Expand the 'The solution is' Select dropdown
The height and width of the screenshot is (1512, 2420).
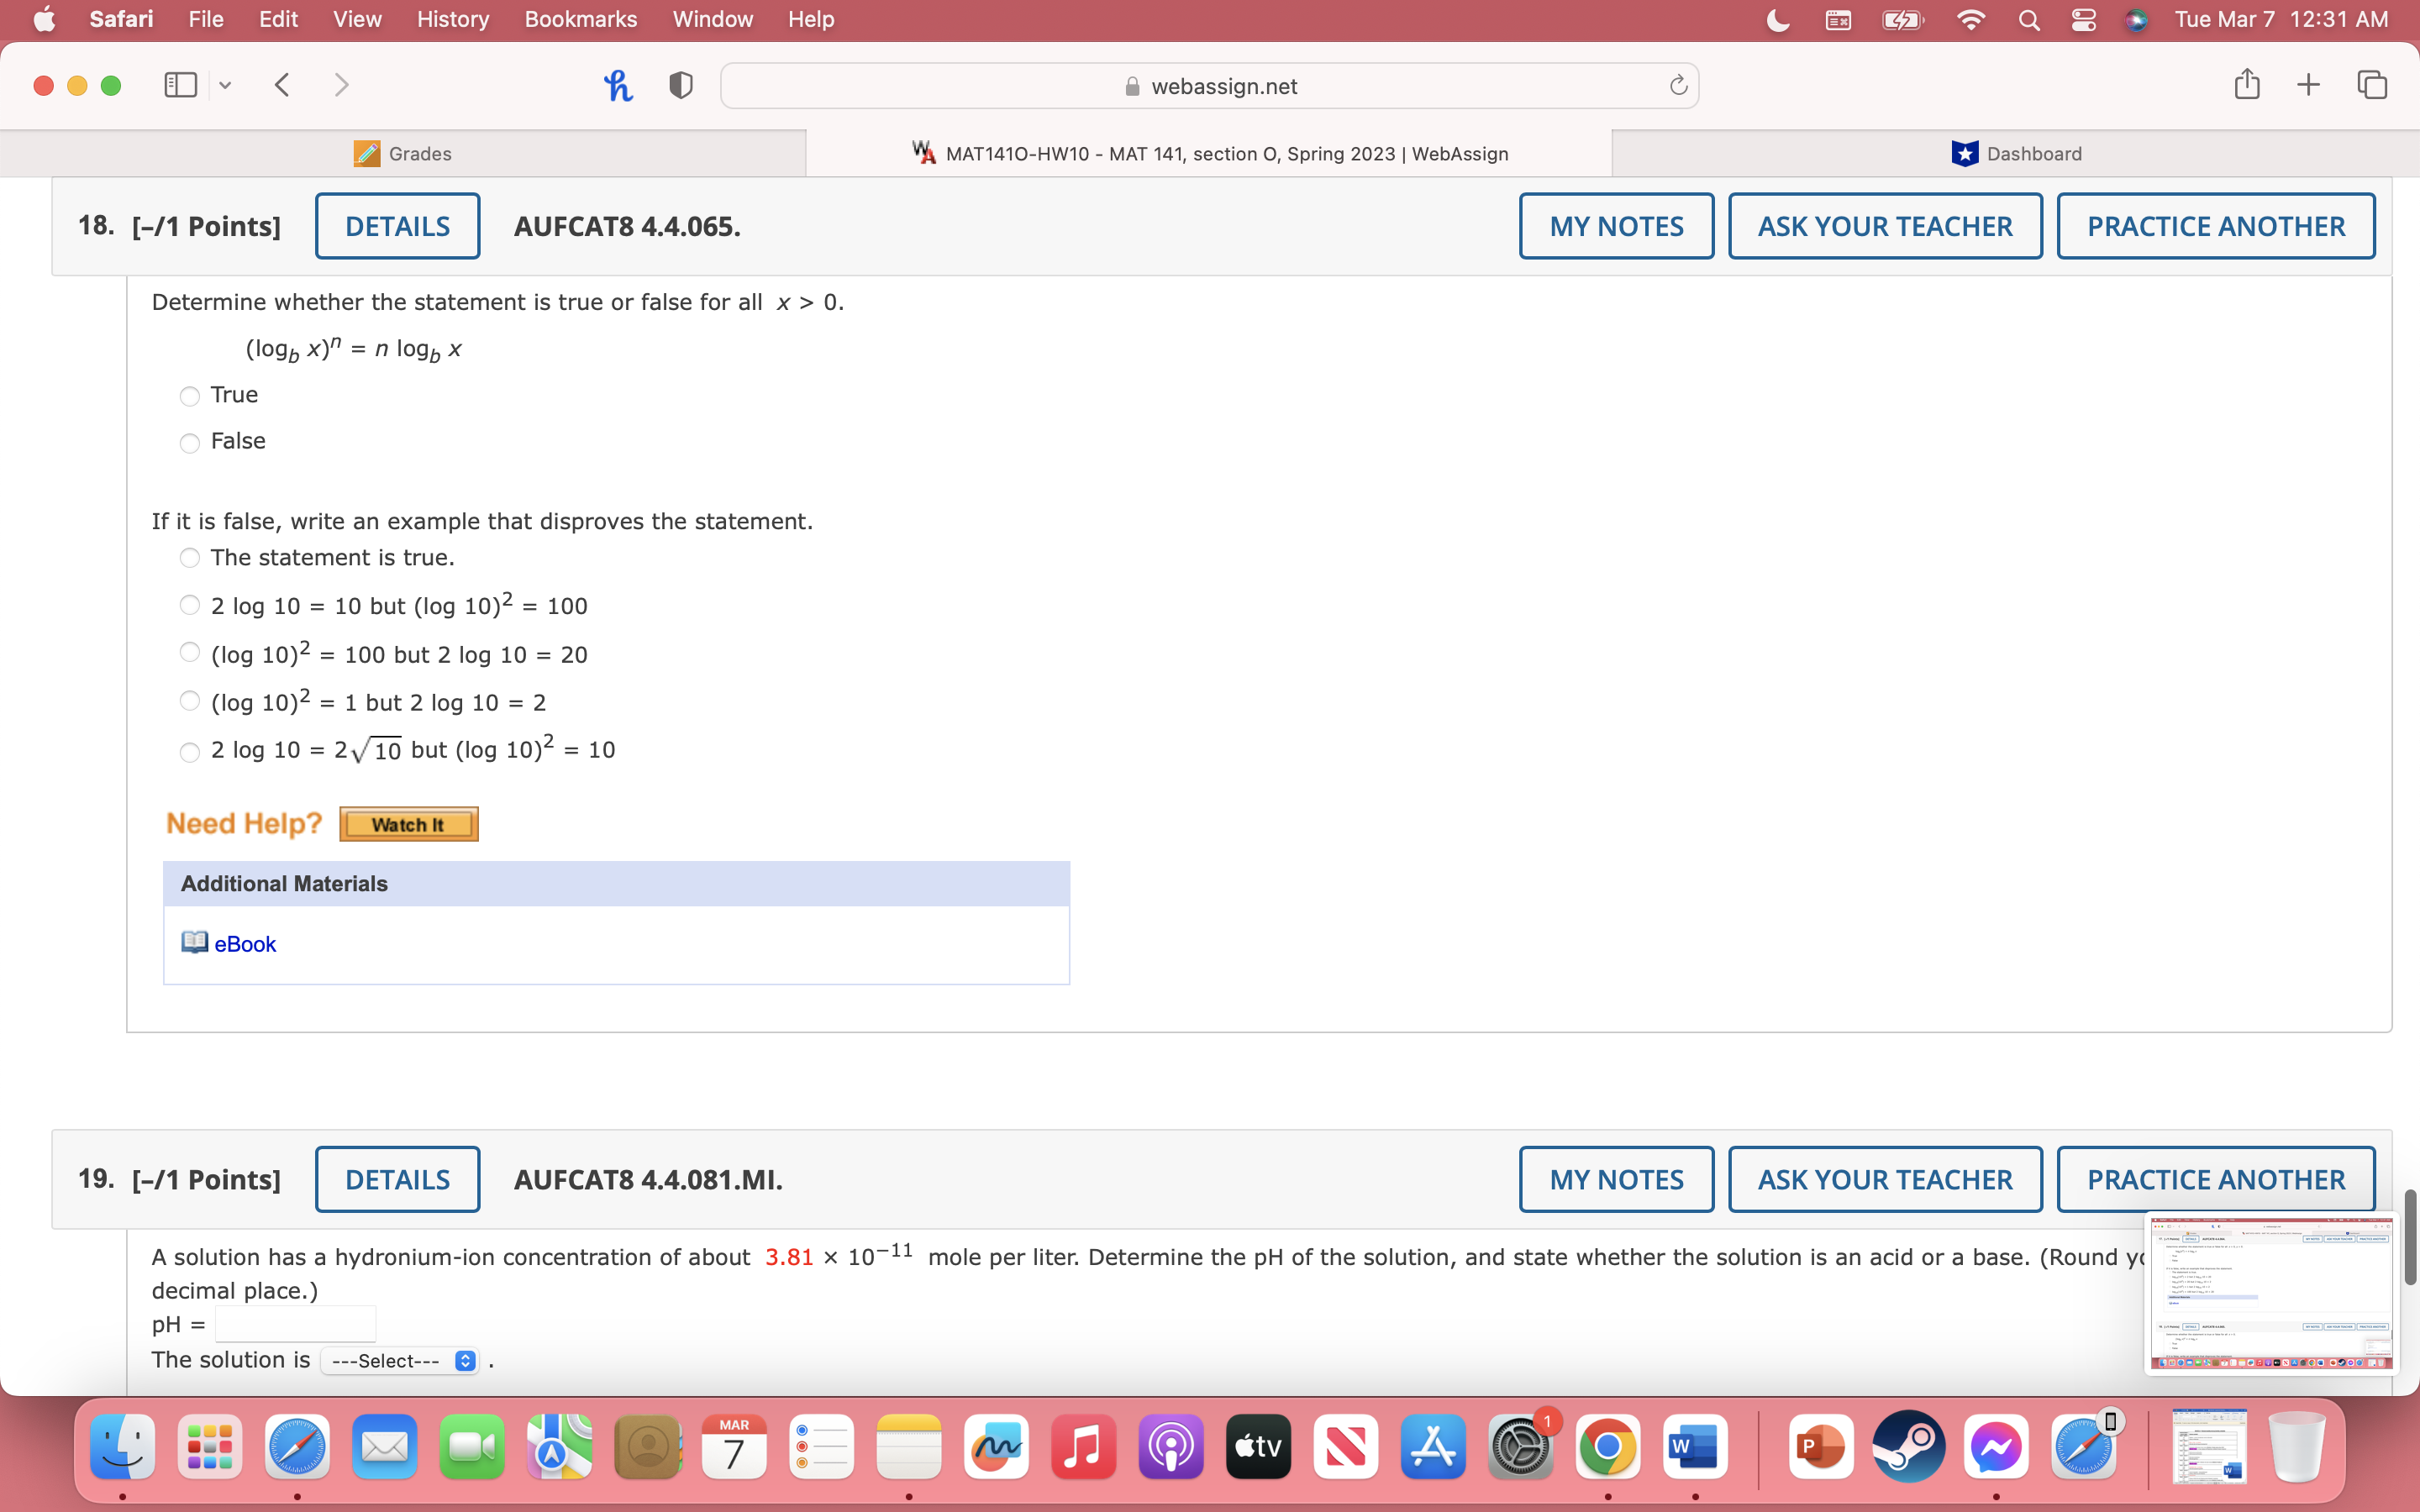(x=400, y=1361)
